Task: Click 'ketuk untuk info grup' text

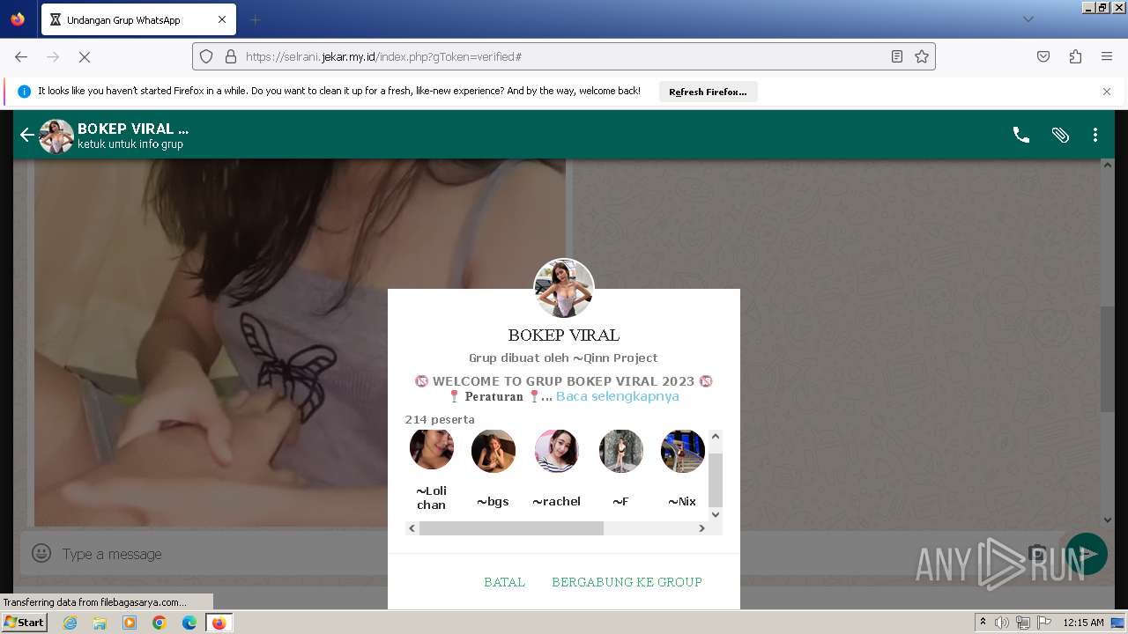Action: (130, 144)
